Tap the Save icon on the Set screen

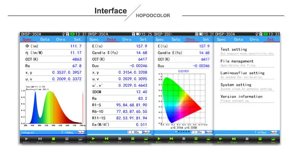(260, 139)
